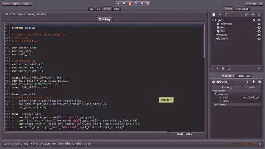Viewport: 265px width, 149px height.
Task: Click the script editor vertical scrollbar
Action: (x=204, y=42)
